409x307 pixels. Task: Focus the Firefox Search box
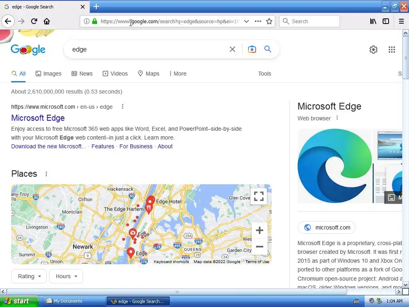click(x=310, y=21)
